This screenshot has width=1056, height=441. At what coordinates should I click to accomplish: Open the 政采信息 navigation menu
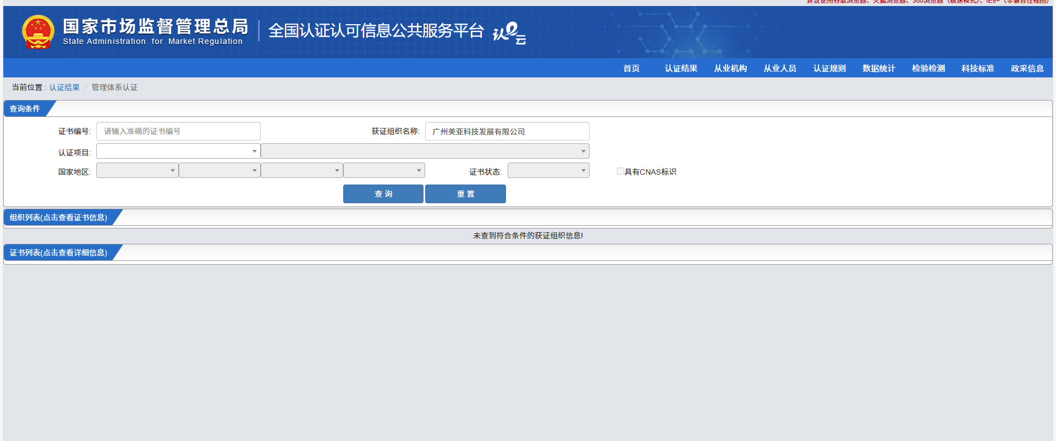pos(1027,68)
